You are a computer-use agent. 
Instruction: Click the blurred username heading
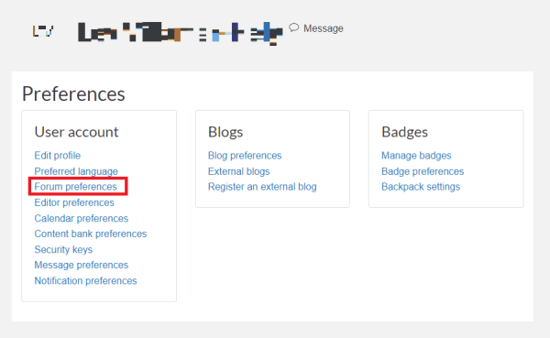(x=181, y=33)
